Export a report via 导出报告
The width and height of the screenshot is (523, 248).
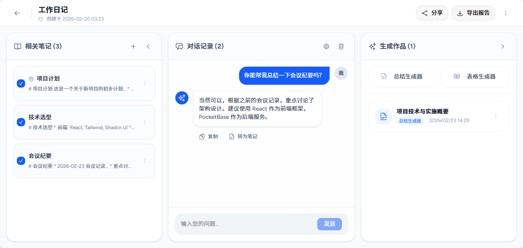pos(473,13)
